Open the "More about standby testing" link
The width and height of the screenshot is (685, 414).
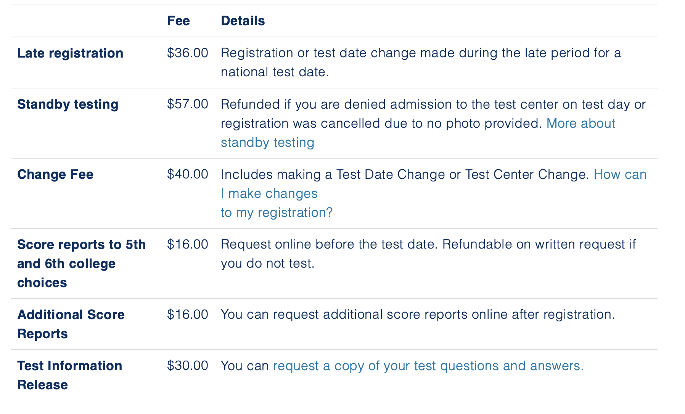(580, 124)
